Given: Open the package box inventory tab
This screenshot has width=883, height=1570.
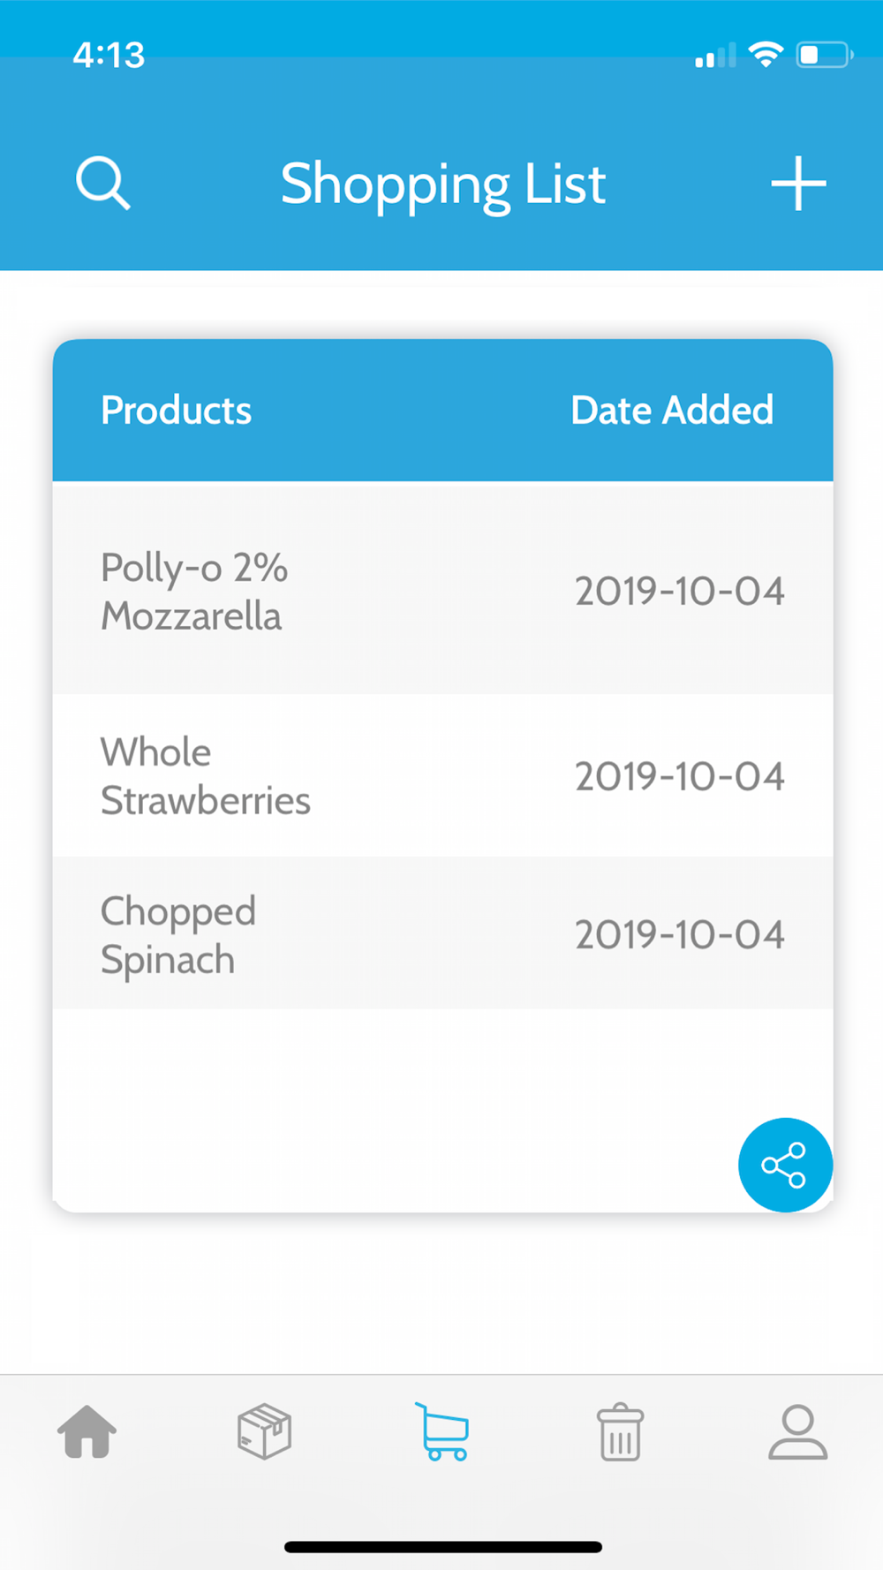Looking at the screenshot, I should pos(264,1431).
